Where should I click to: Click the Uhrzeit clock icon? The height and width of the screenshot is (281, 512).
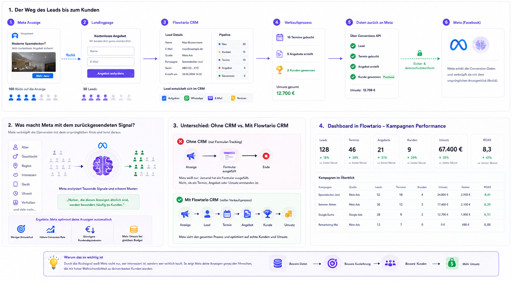click(15, 193)
